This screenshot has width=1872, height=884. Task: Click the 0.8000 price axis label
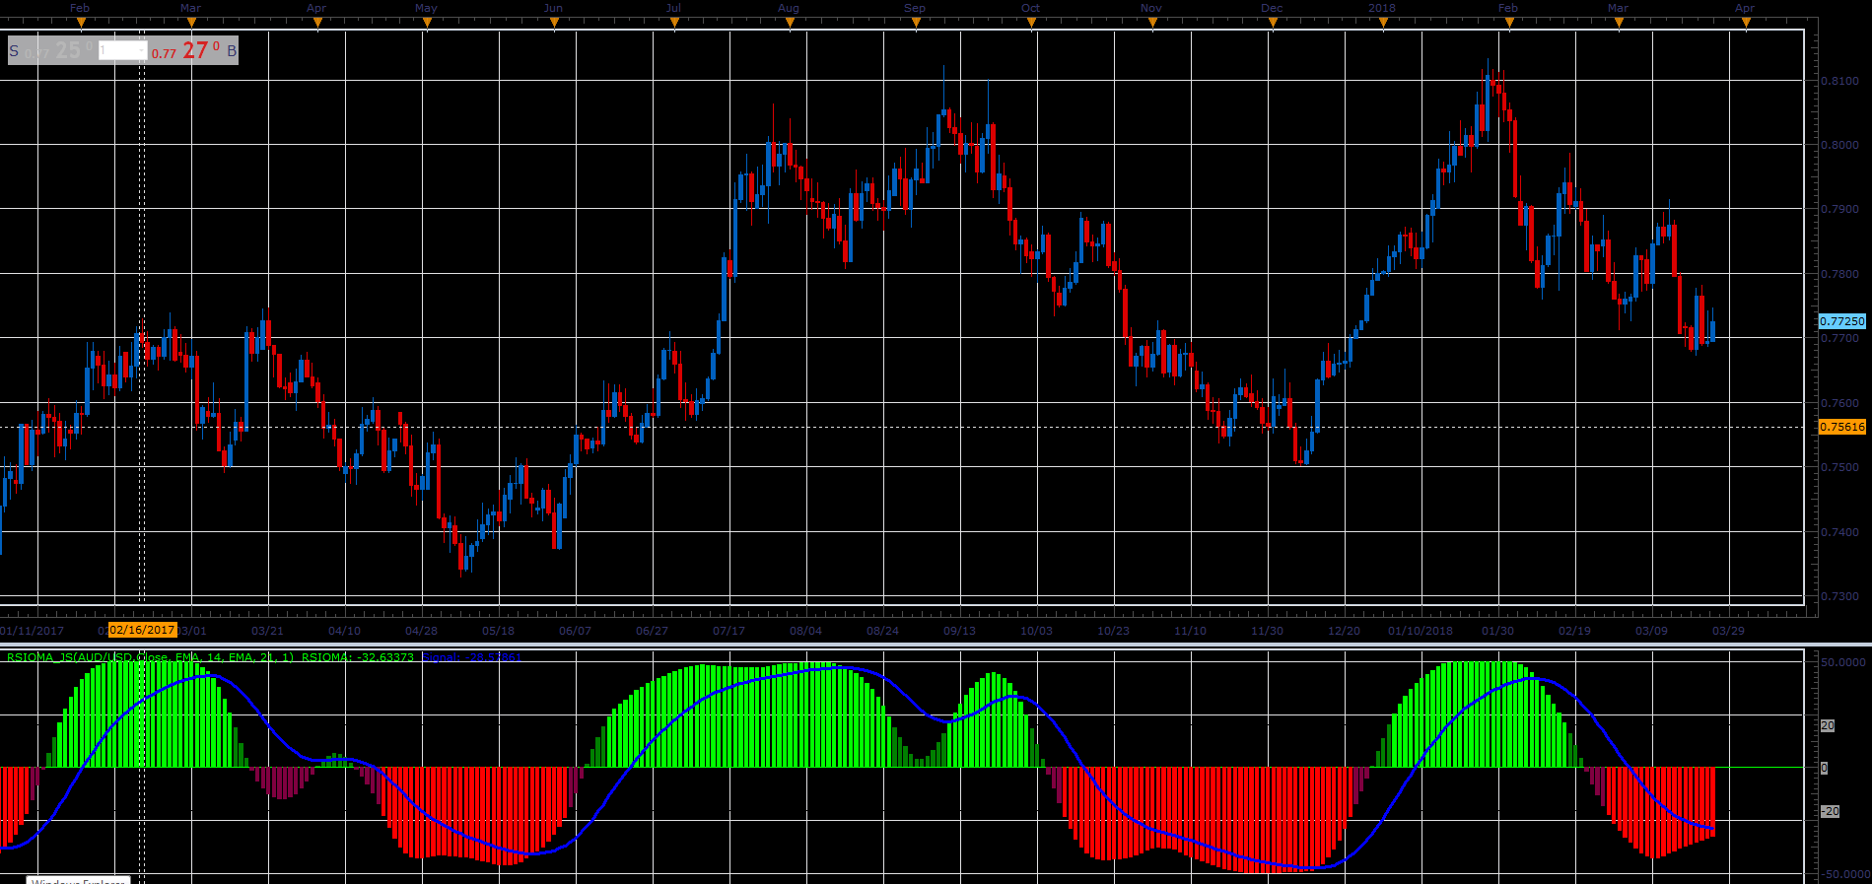pyautogui.click(x=1839, y=145)
